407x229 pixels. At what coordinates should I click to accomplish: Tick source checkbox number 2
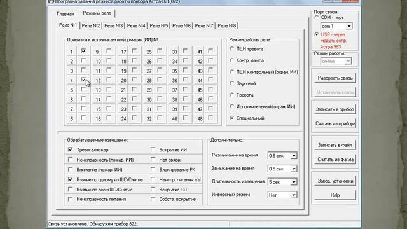(x=83, y=60)
